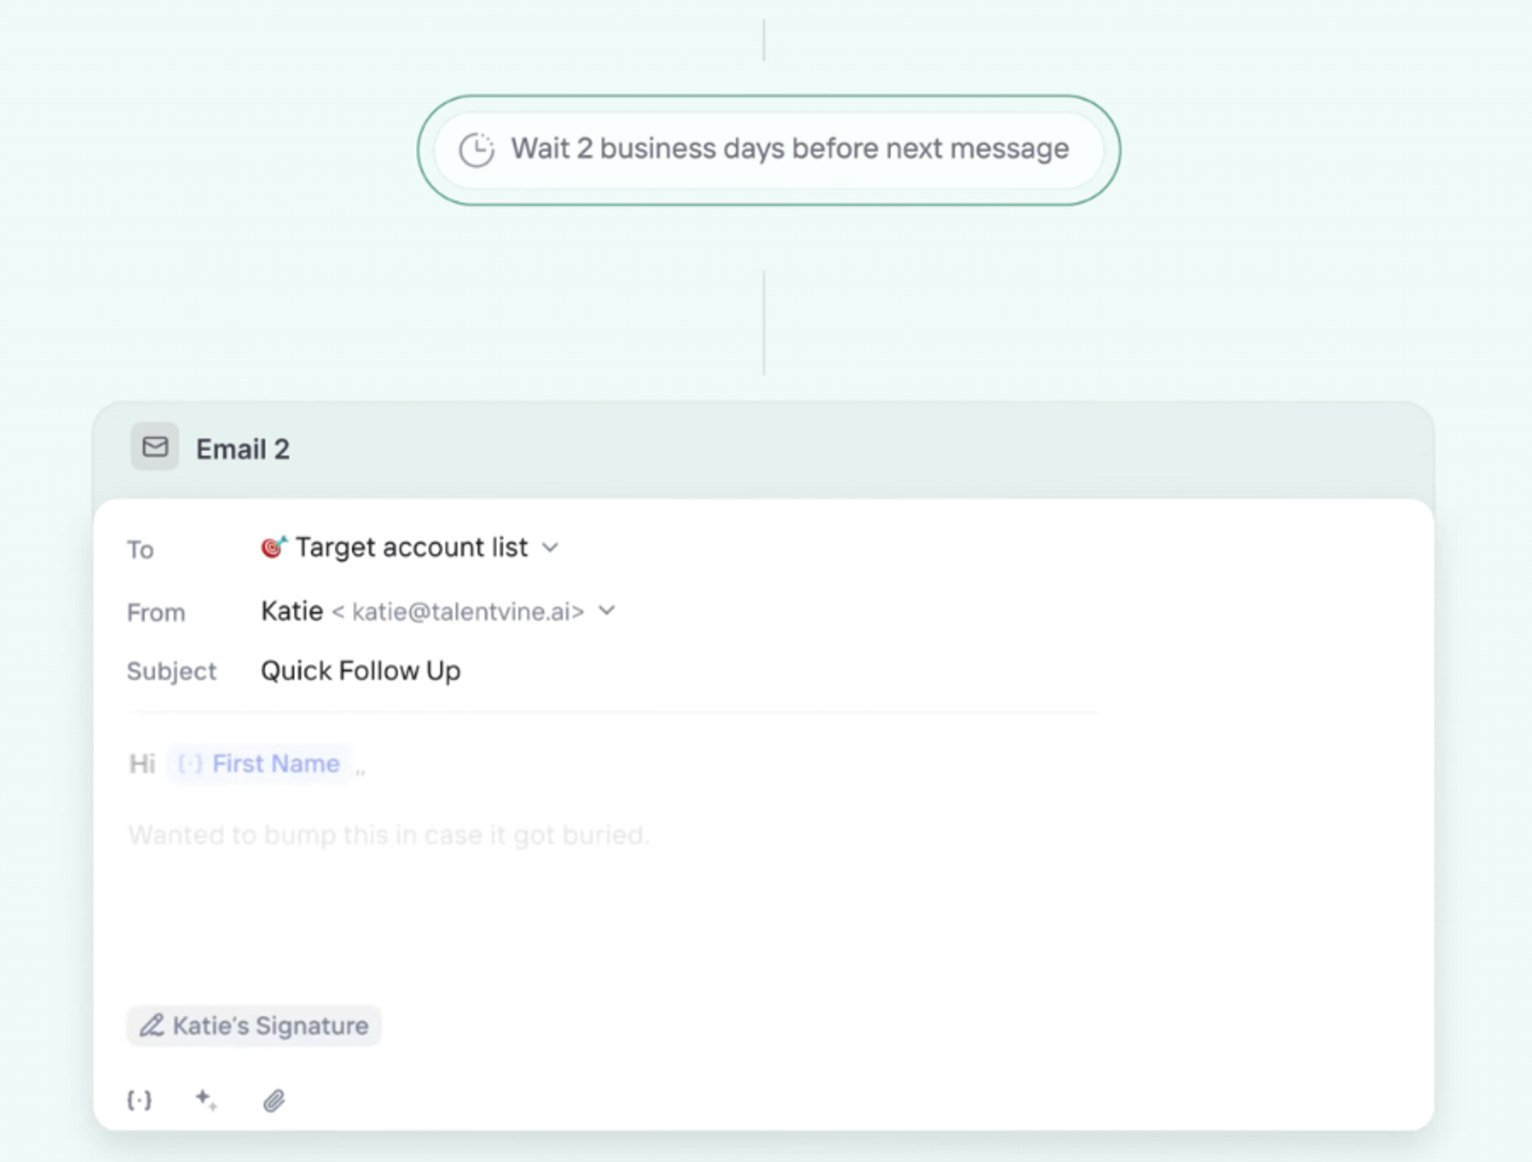Click the envelope icon beside Email 2
Viewport: 1532px width, 1162px height.
(x=155, y=447)
